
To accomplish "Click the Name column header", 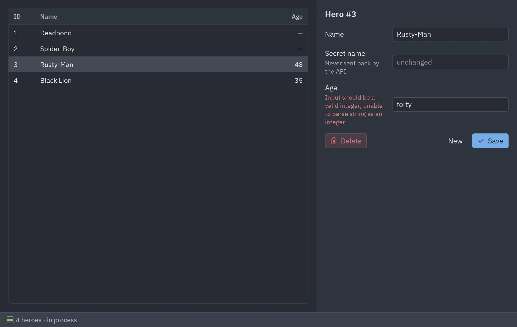I will pos(49,17).
